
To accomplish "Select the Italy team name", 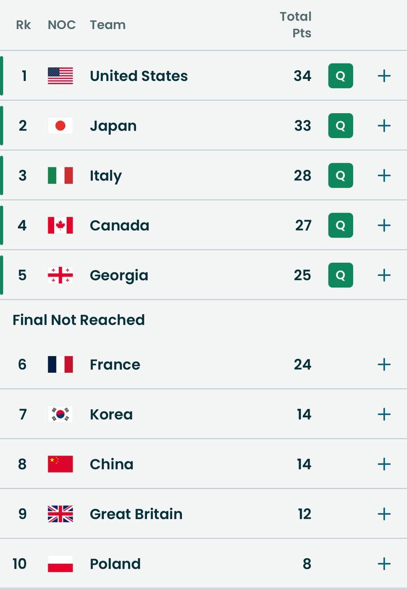I will coord(106,176).
